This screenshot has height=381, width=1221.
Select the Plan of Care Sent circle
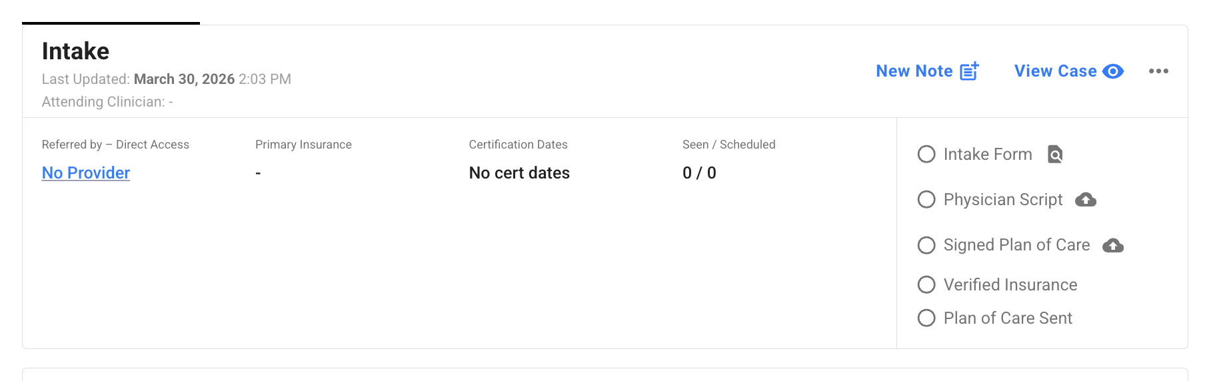[x=926, y=318]
